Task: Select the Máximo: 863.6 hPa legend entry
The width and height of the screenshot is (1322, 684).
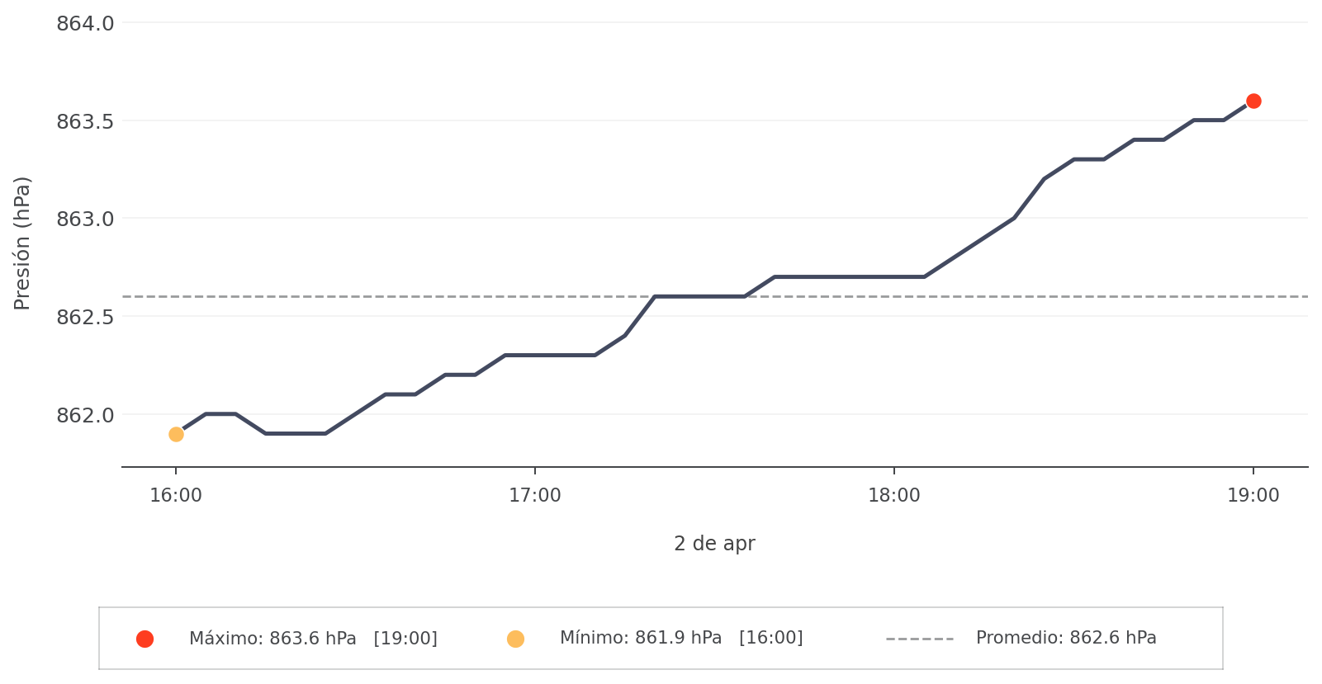Action: [313, 639]
